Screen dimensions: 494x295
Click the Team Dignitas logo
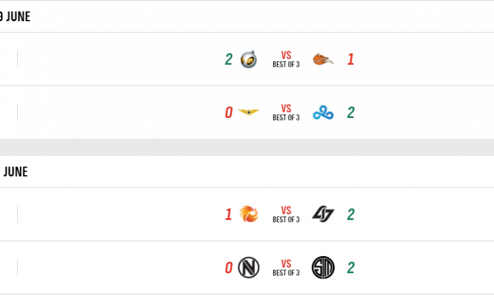pyautogui.click(x=249, y=60)
